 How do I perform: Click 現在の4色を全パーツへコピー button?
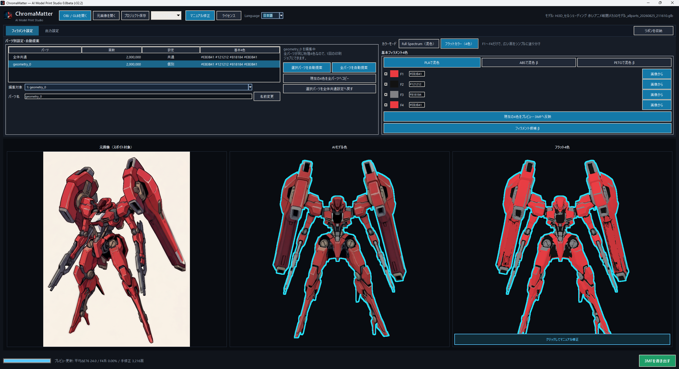pos(329,78)
